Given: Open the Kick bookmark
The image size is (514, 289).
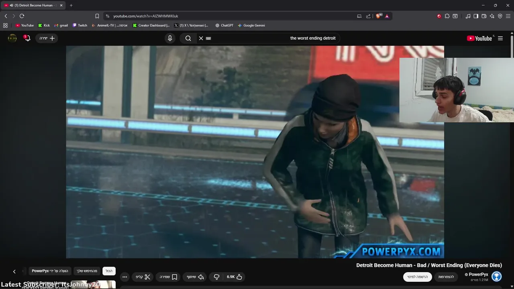Looking at the screenshot, I should (44, 25).
